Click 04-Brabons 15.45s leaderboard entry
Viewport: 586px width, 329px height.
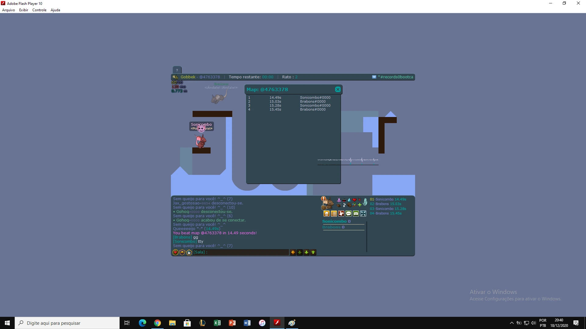(386, 213)
